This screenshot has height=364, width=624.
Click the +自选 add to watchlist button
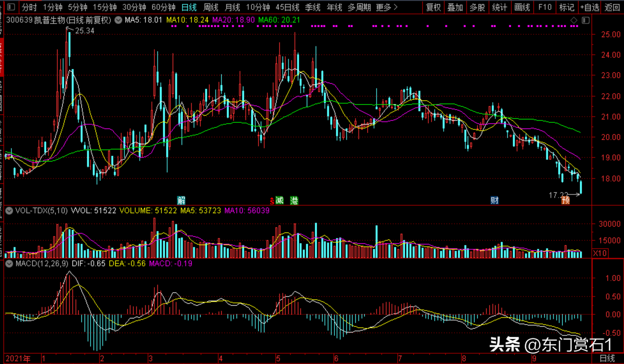click(590, 7)
